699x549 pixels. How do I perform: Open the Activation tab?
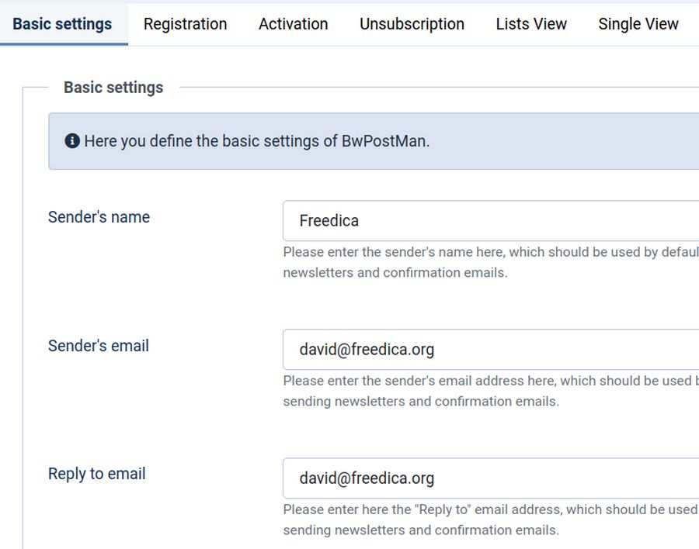(x=293, y=24)
